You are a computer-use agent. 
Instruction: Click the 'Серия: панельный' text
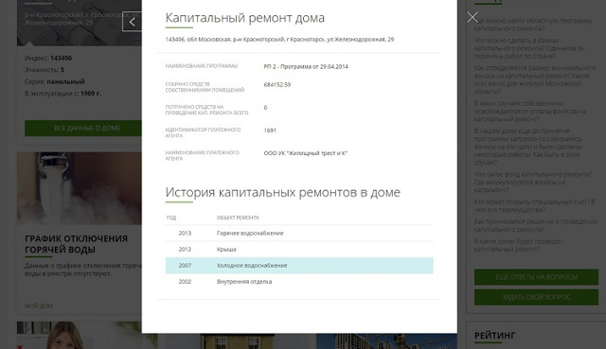pos(55,82)
